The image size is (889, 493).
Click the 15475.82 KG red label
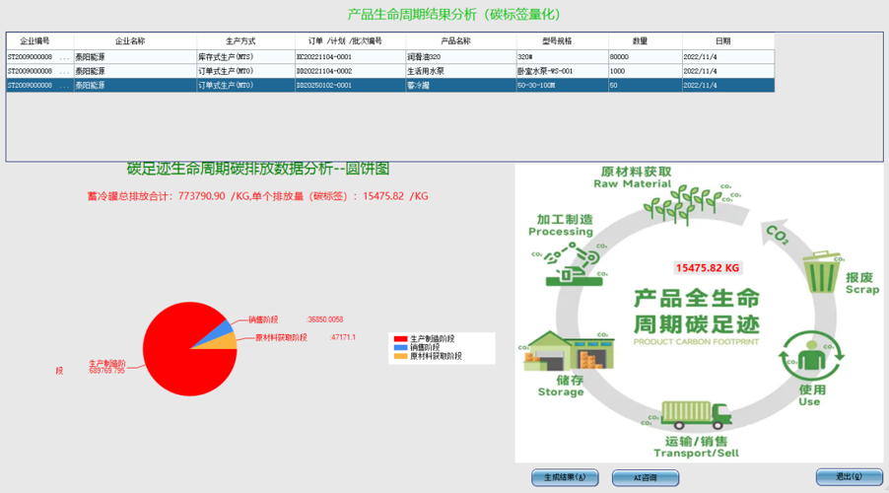[707, 267]
